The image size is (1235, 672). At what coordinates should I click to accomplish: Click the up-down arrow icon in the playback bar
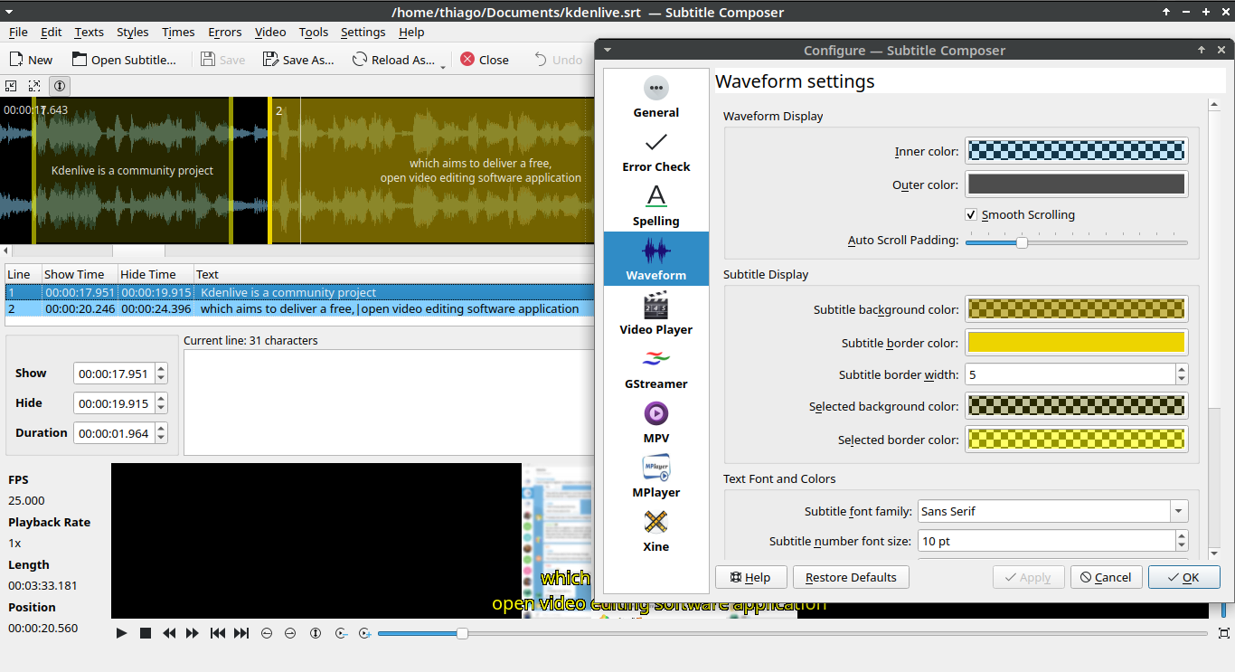(x=316, y=633)
